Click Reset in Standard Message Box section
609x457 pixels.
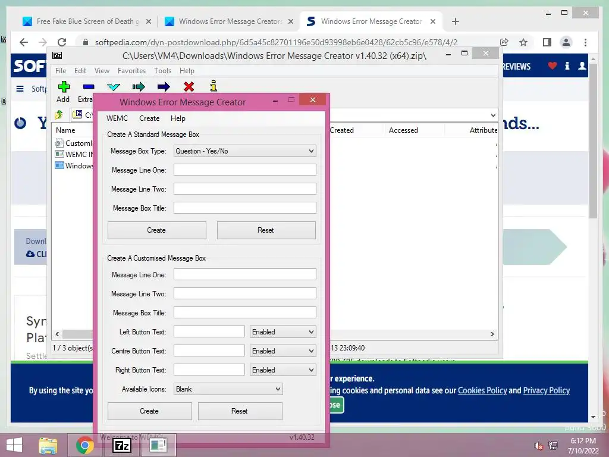click(x=266, y=230)
